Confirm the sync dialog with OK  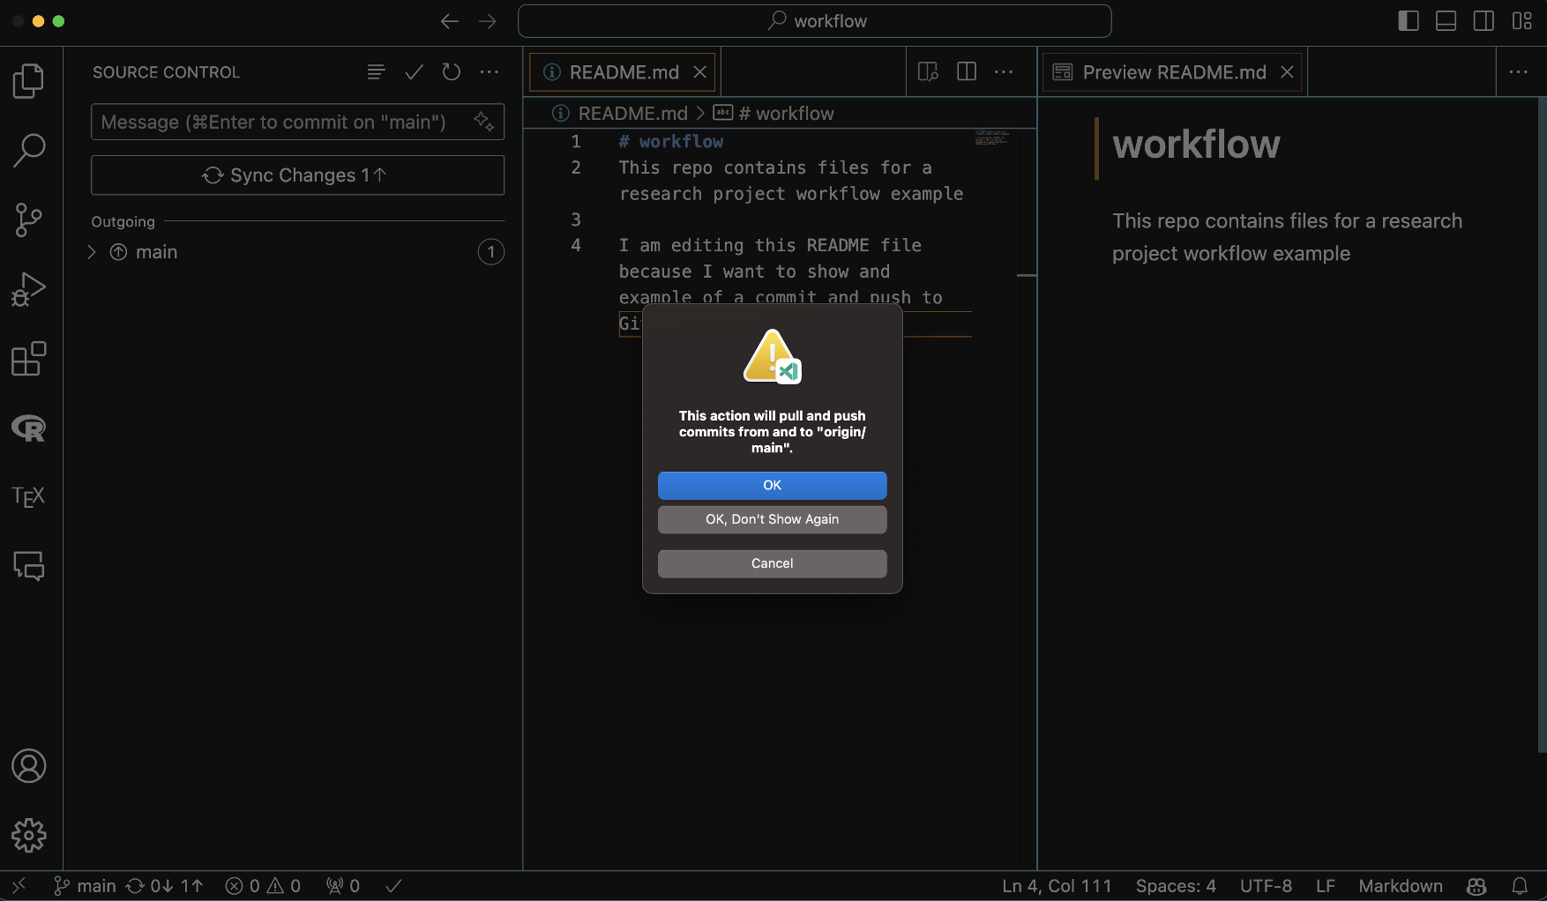[773, 486]
